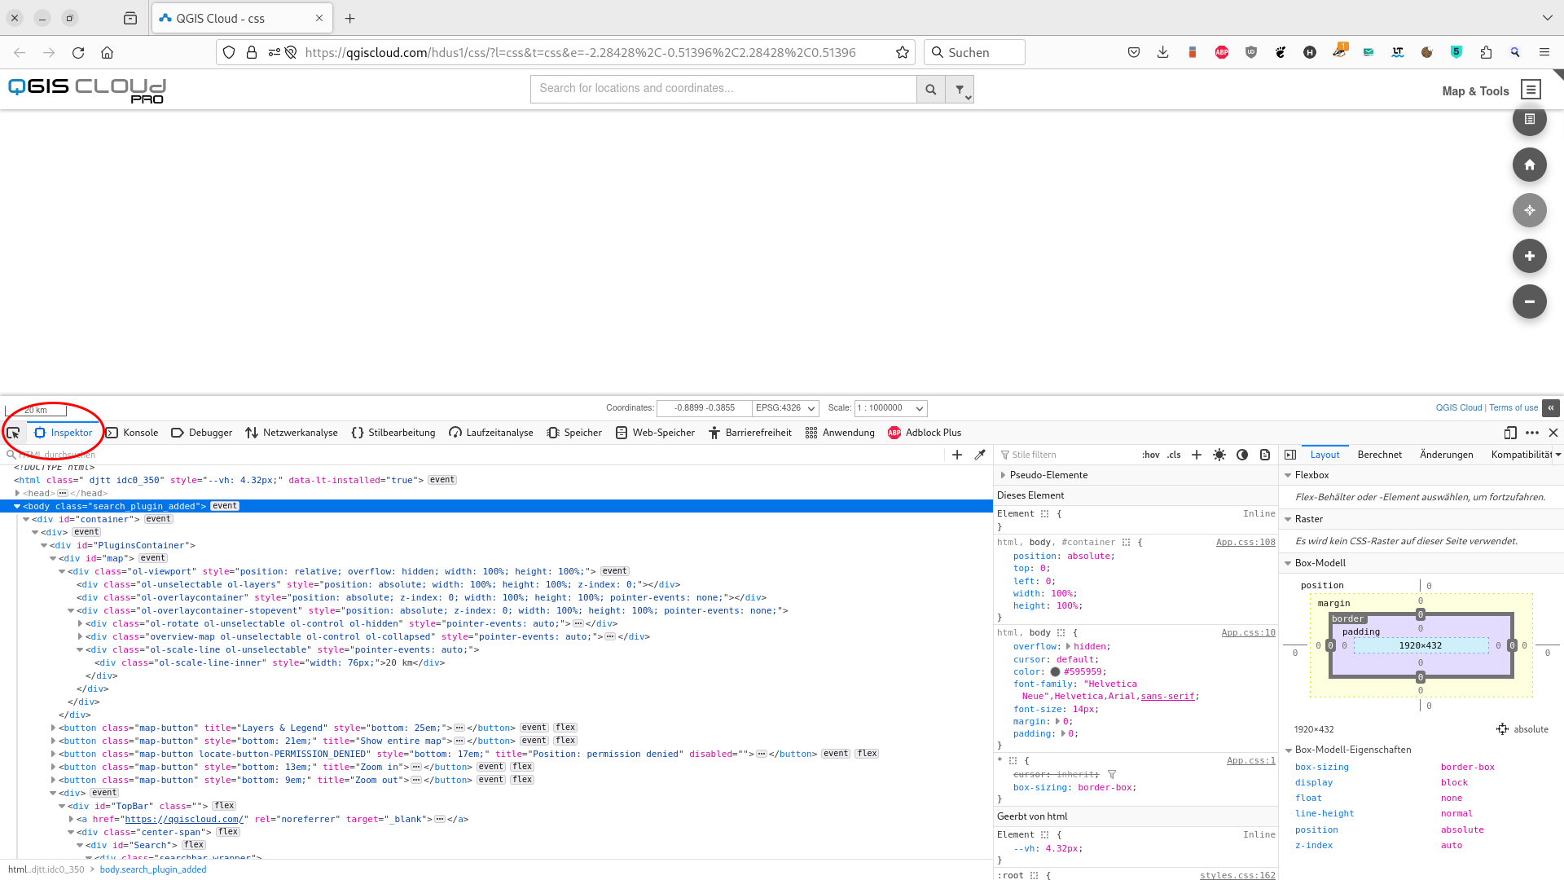The width and height of the screenshot is (1564, 880).
Task: Open the Firefox application hamburger menu
Action: 1544,52
